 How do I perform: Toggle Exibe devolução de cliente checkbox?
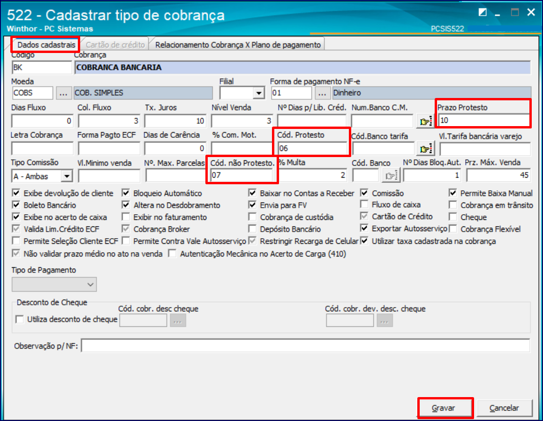16,193
